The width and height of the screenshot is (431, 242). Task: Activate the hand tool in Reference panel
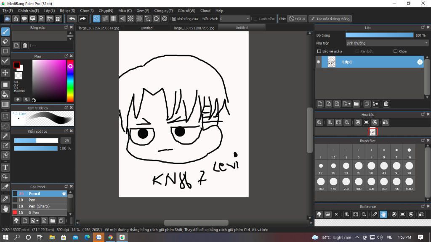[x=383, y=214]
